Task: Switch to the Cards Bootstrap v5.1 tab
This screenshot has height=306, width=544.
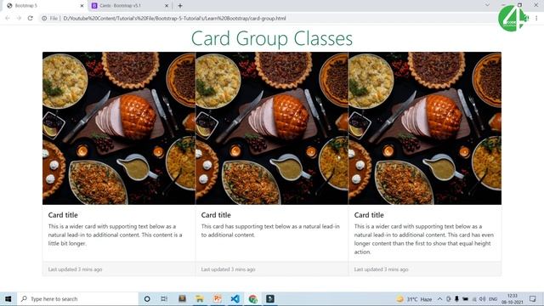Action: pos(129,6)
